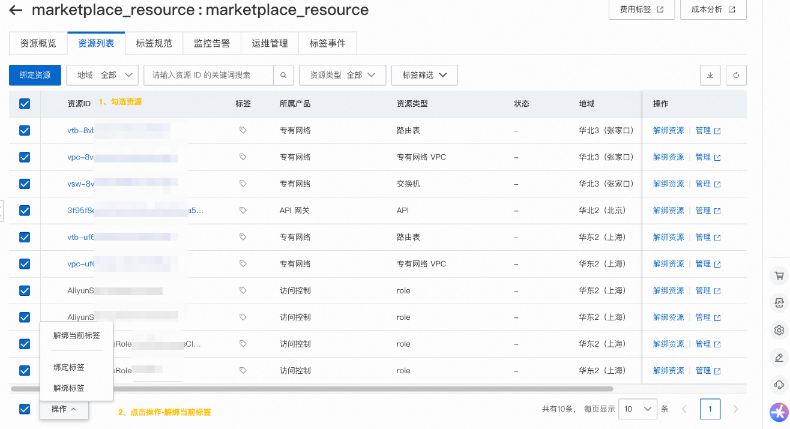Select 解绑当前标签 from the menu
The image size is (790, 429).
[x=77, y=335]
